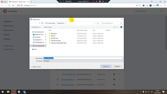This screenshot has height=94, width=167.
Task: Open Windows Start menu
Action: [3, 92]
